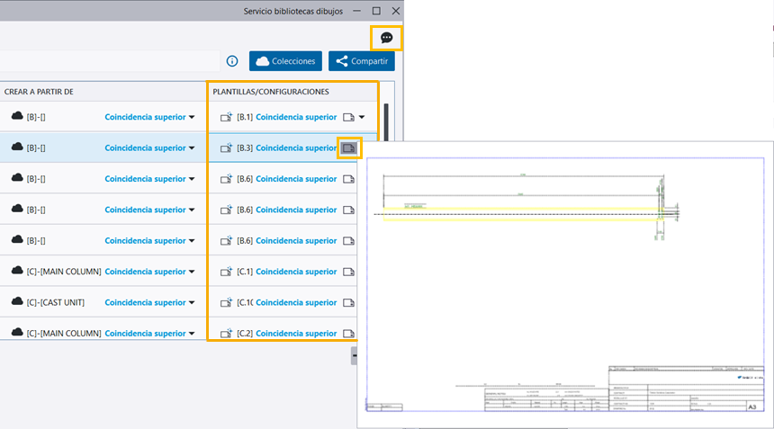Click preview icon in B.3 row
Image resolution: width=774 pixels, height=429 pixels.
click(x=349, y=147)
